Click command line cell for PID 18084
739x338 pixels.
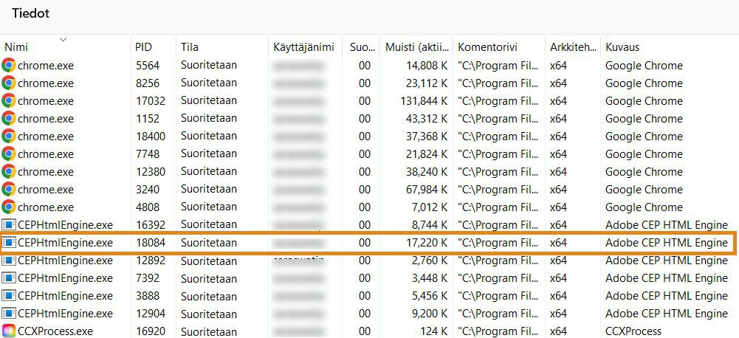click(x=498, y=243)
